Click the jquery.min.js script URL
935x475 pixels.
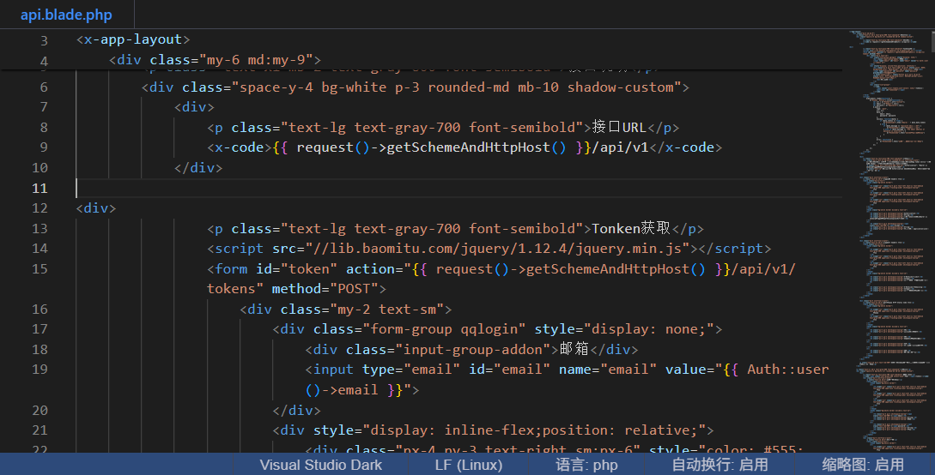[x=499, y=249]
